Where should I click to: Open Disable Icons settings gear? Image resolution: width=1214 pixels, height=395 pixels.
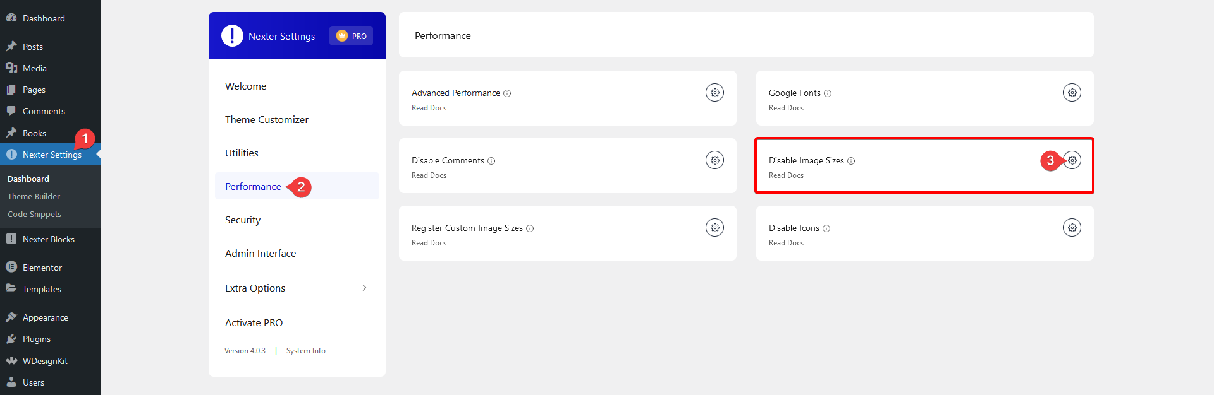1072,228
